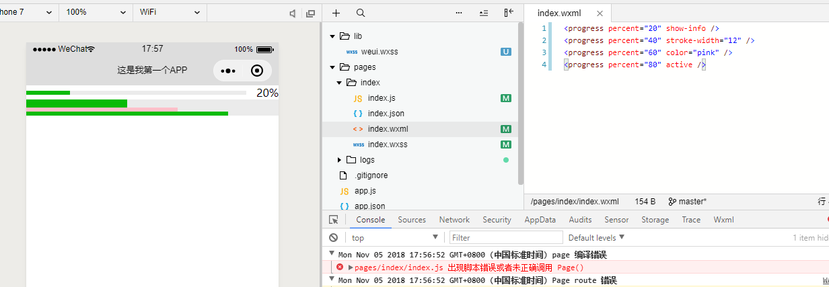Switch to the Network tab
Screen dimensions: 829x287
tap(454, 220)
